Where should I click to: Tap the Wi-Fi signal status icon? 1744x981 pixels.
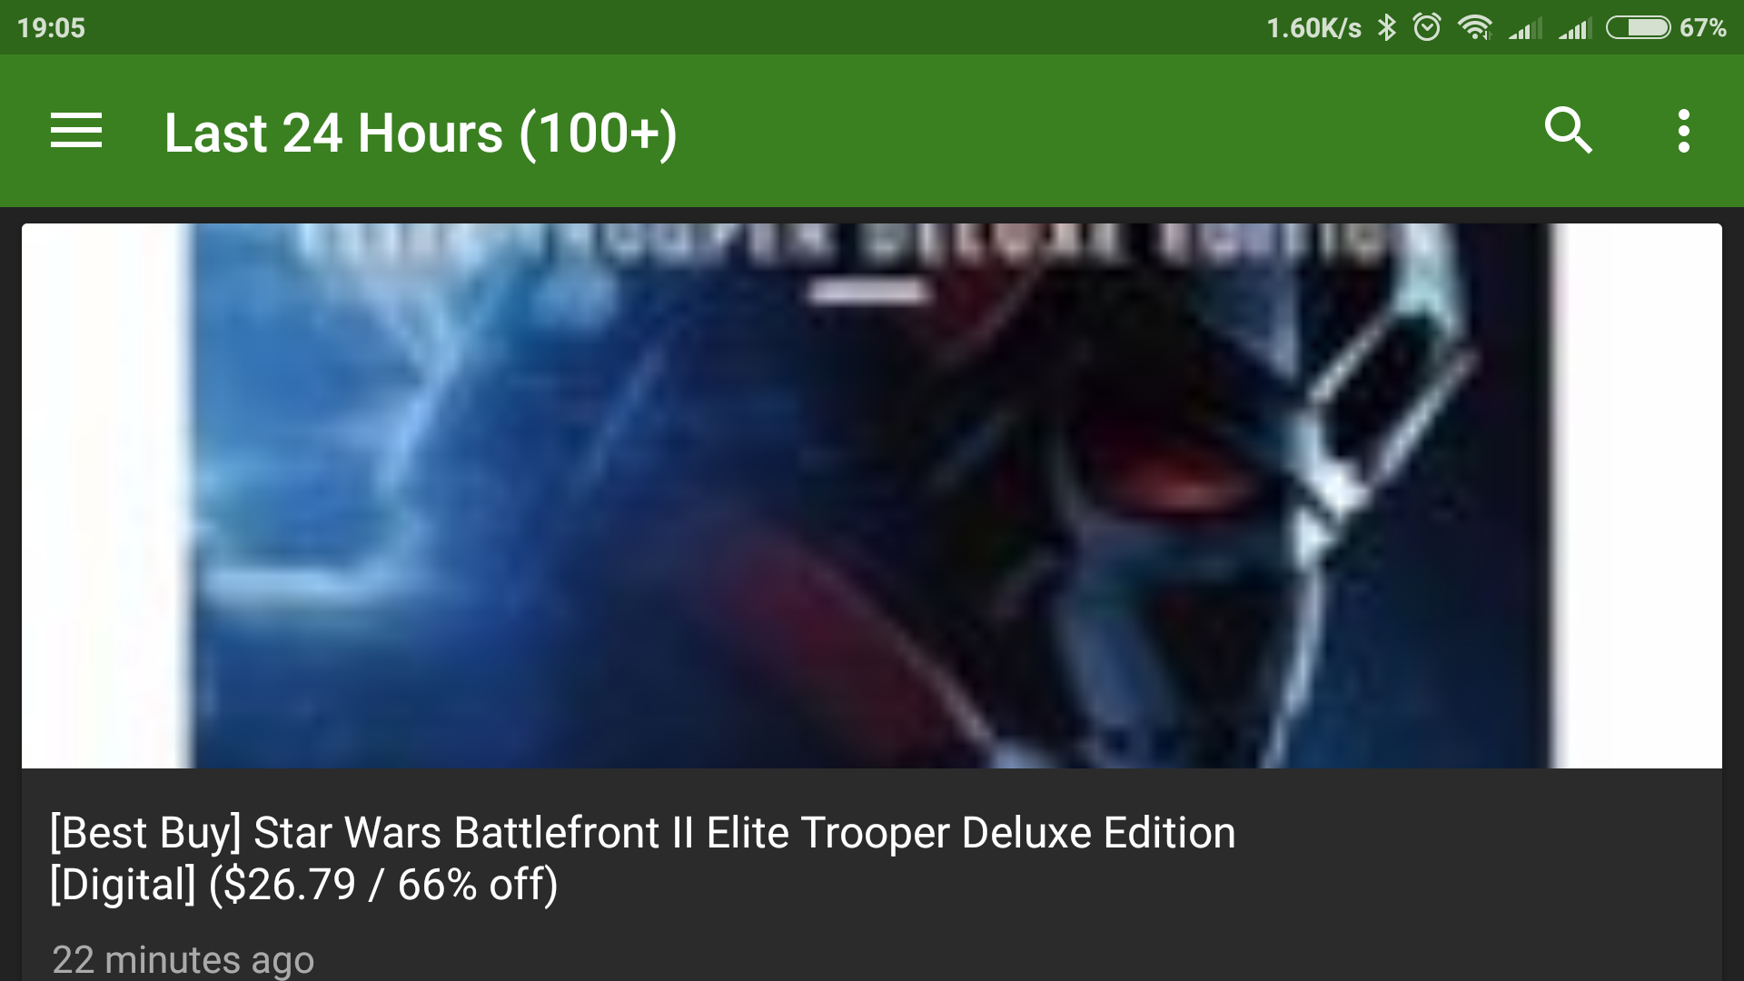tap(1475, 27)
